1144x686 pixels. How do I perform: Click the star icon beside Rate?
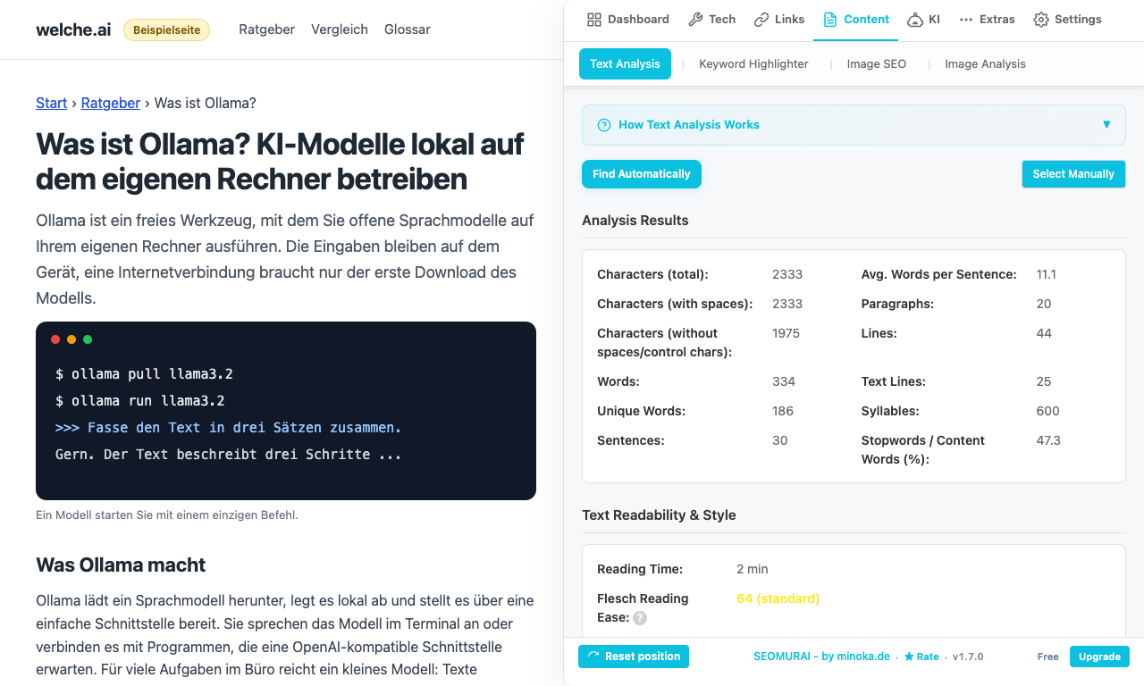tap(909, 657)
